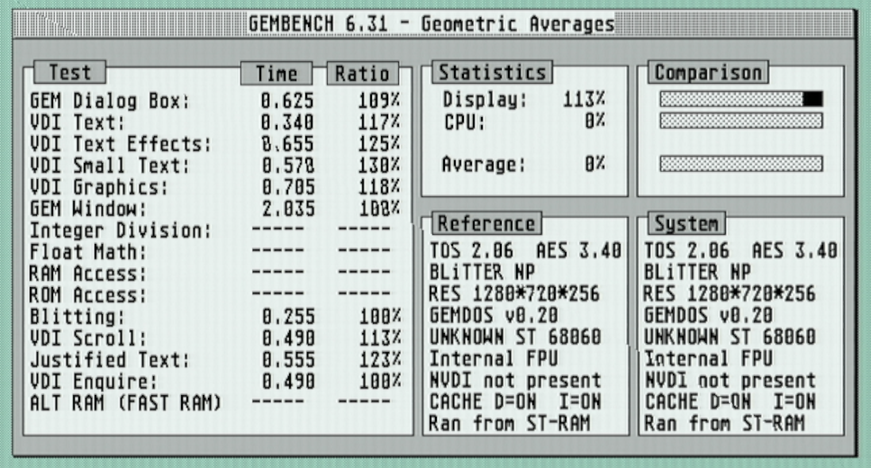Click the 123% ratio for Justified Text
This screenshot has width=871, height=468.
pos(379,360)
